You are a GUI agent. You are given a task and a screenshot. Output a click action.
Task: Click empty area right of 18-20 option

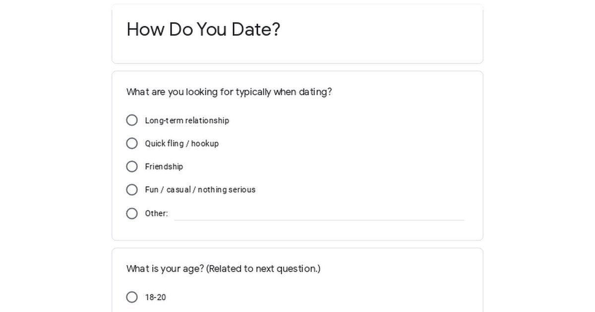322,297
